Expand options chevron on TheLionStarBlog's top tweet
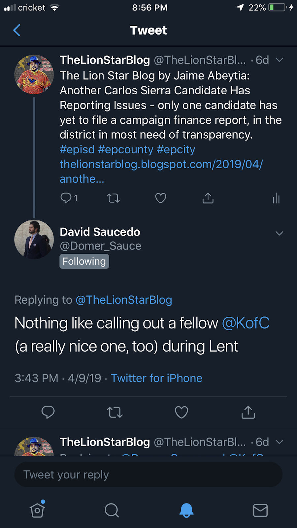The image size is (297, 528). point(279,60)
